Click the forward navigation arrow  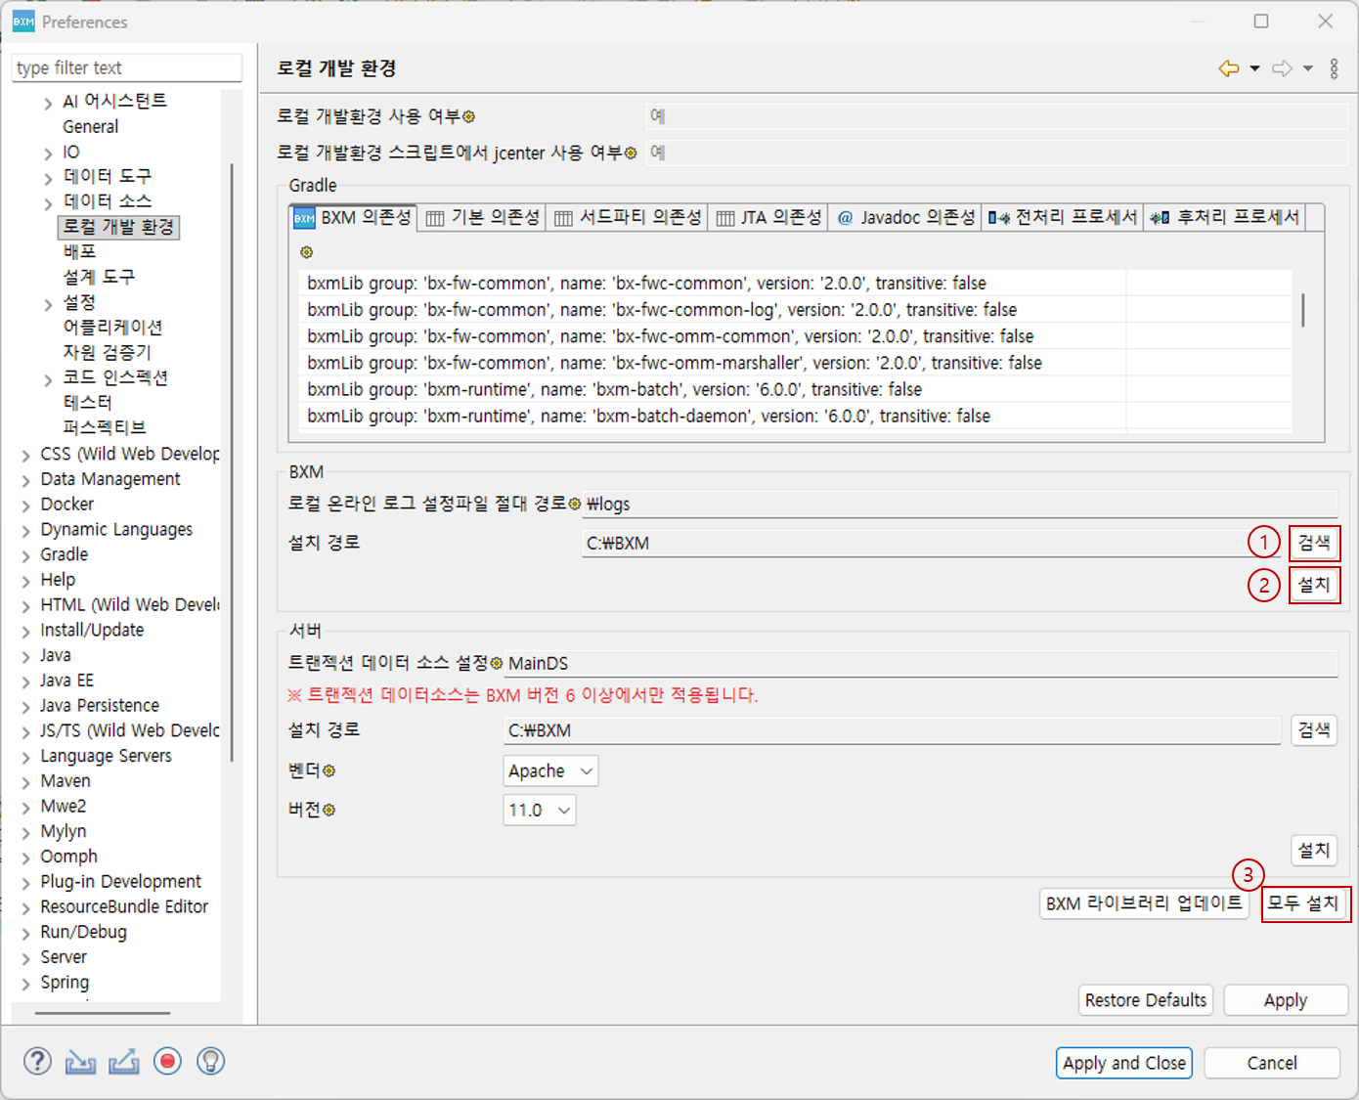tap(1281, 68)
